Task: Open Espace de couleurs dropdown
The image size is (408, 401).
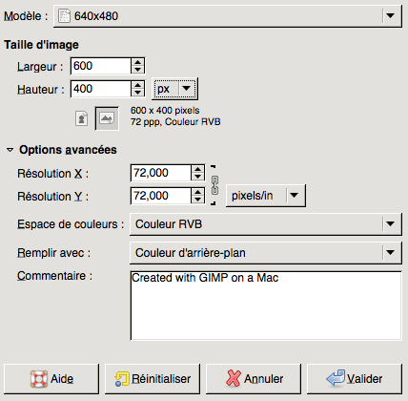Action: click(x=266, y=224)
